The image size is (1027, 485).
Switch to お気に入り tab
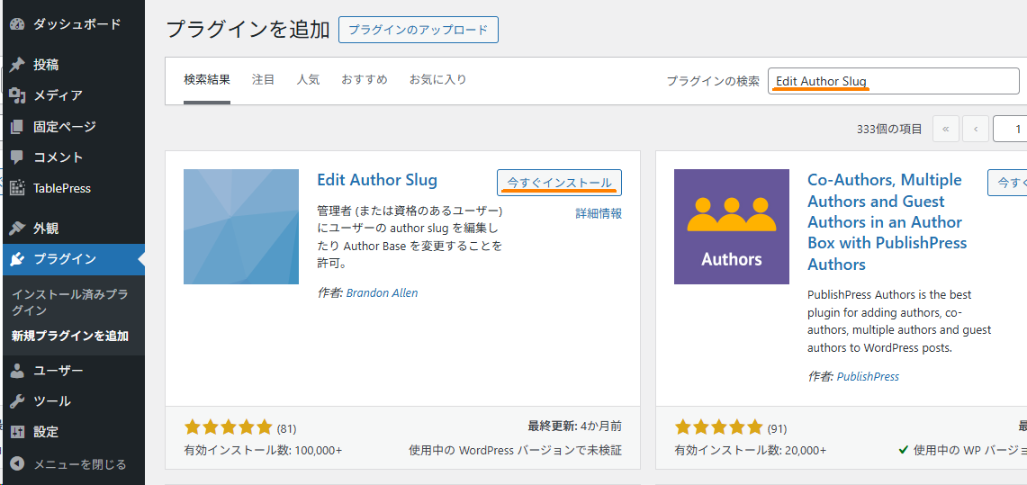click(x=438, y=80)
